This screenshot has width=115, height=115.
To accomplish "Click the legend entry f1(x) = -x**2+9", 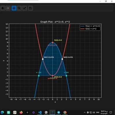I will 93,26.
